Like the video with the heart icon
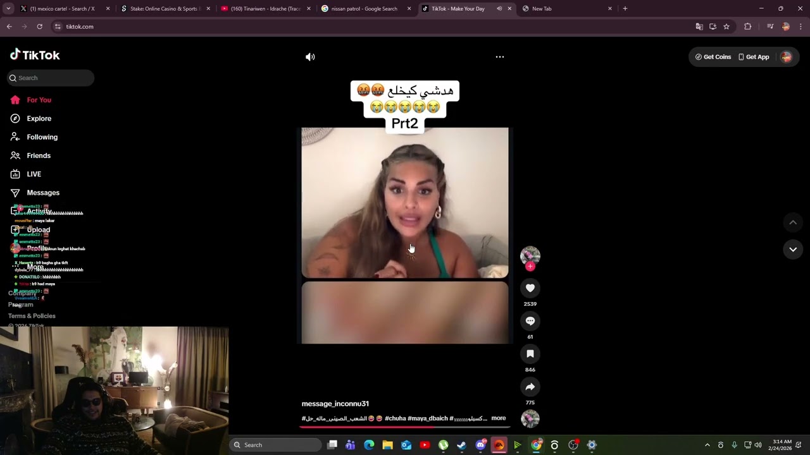810x455 pixels. point(530,288)
